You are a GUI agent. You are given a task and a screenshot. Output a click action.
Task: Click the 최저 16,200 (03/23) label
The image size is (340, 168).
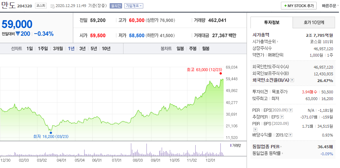[51, 137]
